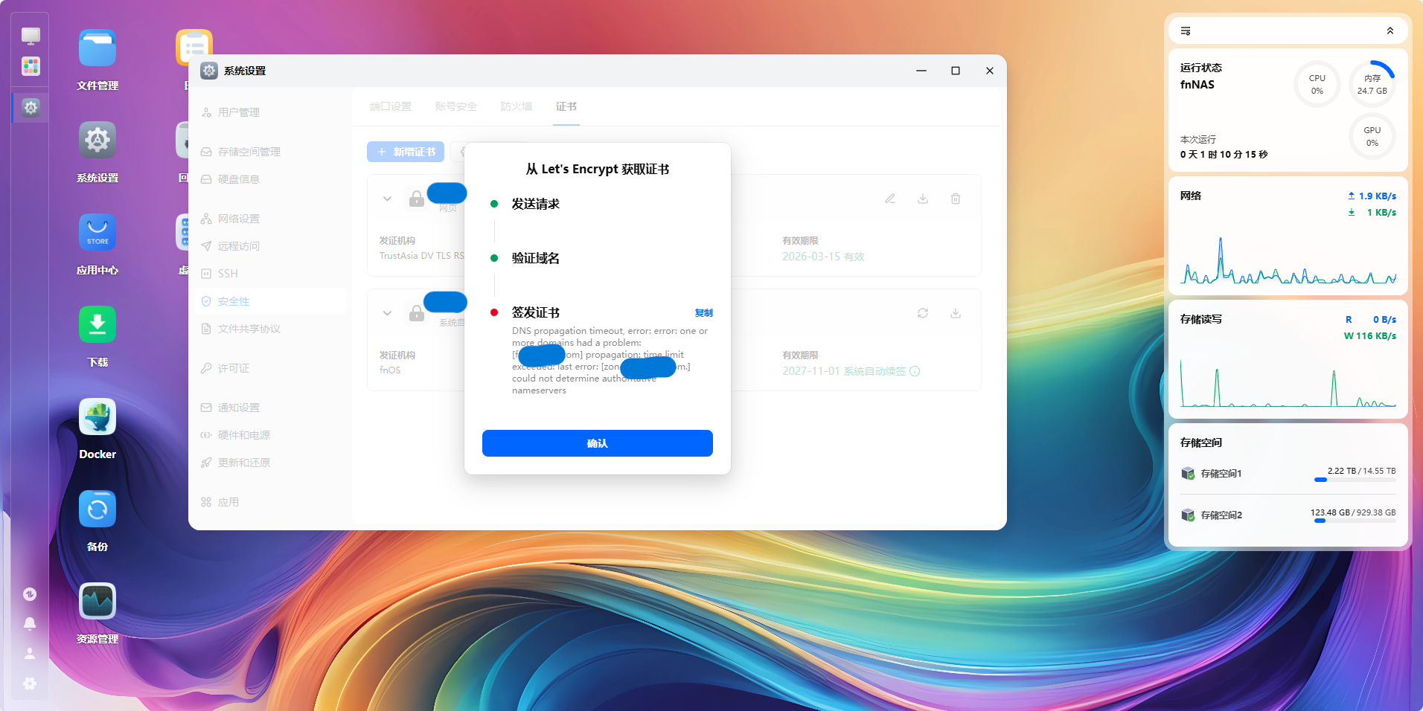Click the 存储空间1 volume icon
Screen dimensions: 1423x711
click(x=1188, y=474)
